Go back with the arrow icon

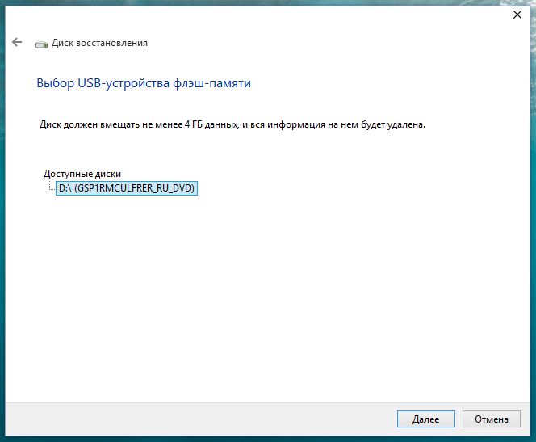[17, 42]
